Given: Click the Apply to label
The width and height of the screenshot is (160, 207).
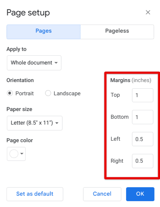Looking at the screenshot, I should (x=17, y=49).
